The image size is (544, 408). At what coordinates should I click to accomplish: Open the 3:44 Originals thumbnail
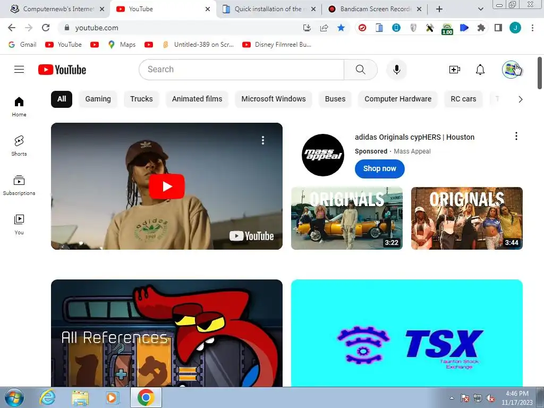pos(466,218)
